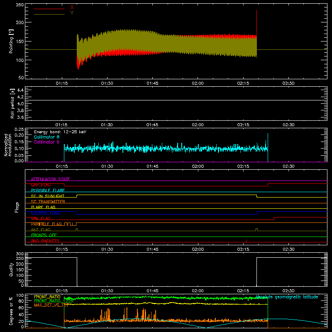Click the PARTICLE_FLAG label
332x332 pixels.
click(x=46, y=224)
